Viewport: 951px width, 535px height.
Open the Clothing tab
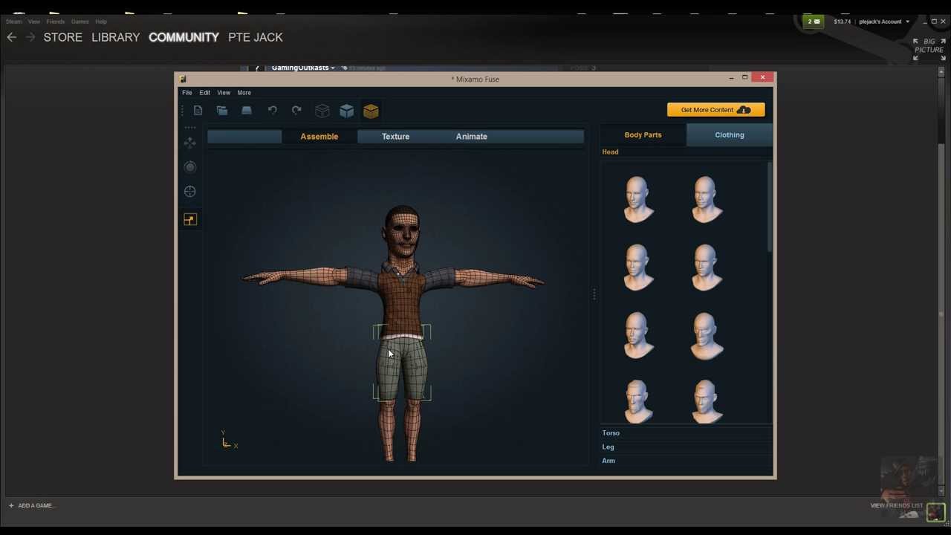click(x=730, y=135)
